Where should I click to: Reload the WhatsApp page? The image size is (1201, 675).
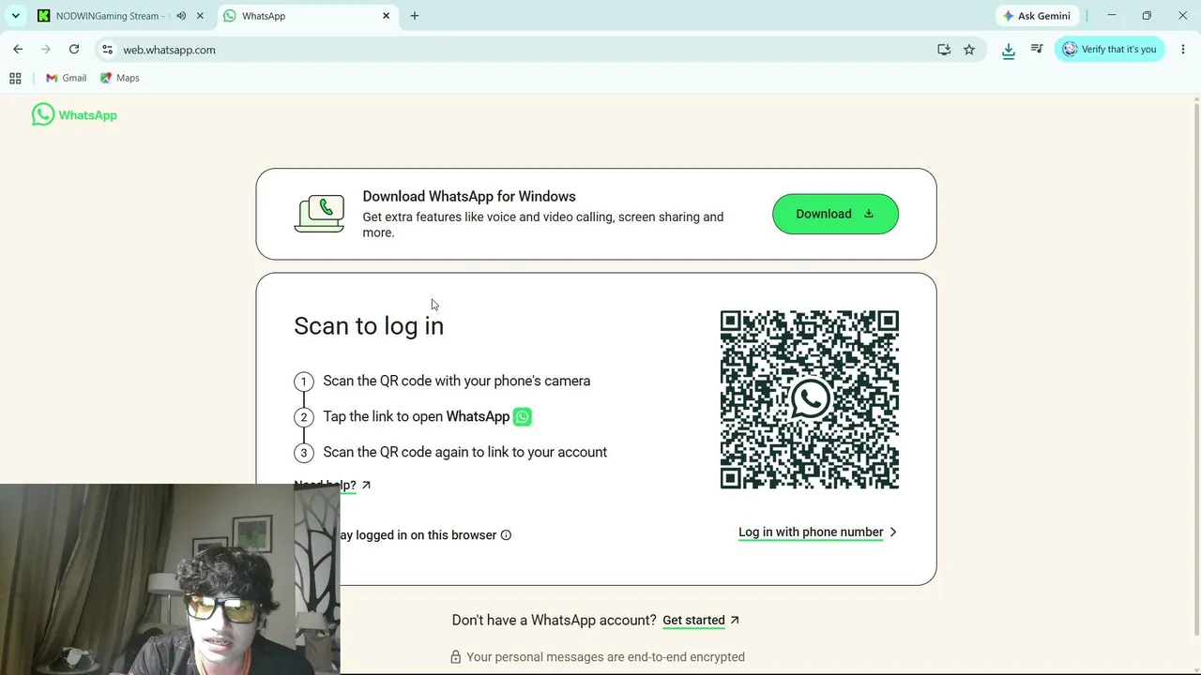coord(74,50)
